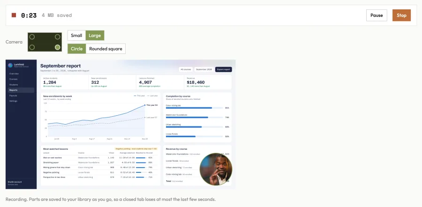Click Loose florals in Revenue by course
Image resolution: width=422 pixels, height=207 pixels.
[x=172, y=161]
